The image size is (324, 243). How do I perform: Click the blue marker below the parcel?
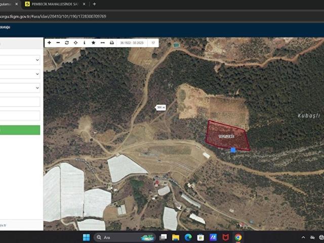coord(233,150)
